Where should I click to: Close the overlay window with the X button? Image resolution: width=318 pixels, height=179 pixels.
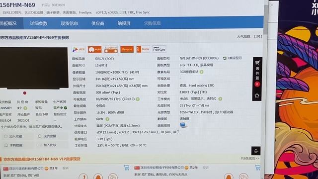[272, 5]
